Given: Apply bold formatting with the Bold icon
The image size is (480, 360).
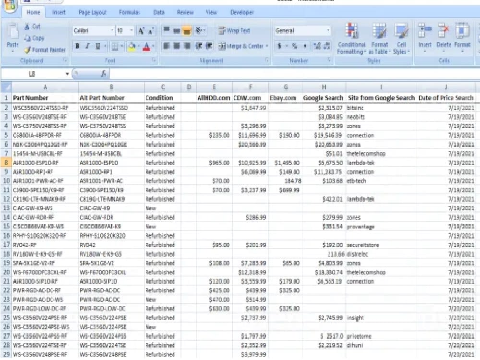Looking at the screenshot, I should tap(77, 46).
